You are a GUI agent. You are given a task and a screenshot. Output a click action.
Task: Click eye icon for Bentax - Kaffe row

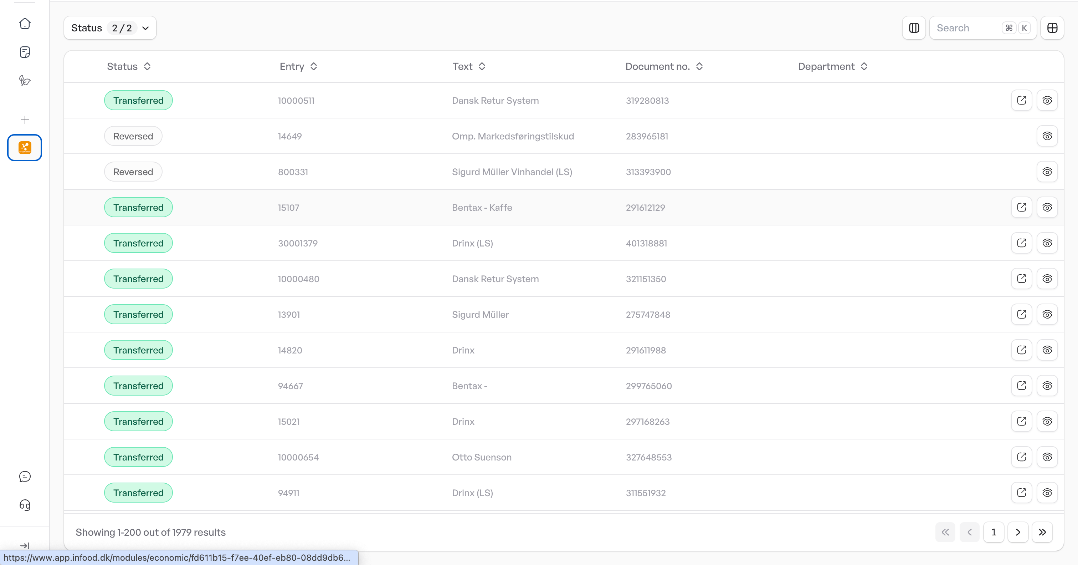[1047, 207]
